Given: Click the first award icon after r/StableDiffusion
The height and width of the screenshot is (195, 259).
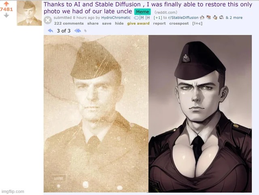Looking at the screenshot, I should coord(202,17).
